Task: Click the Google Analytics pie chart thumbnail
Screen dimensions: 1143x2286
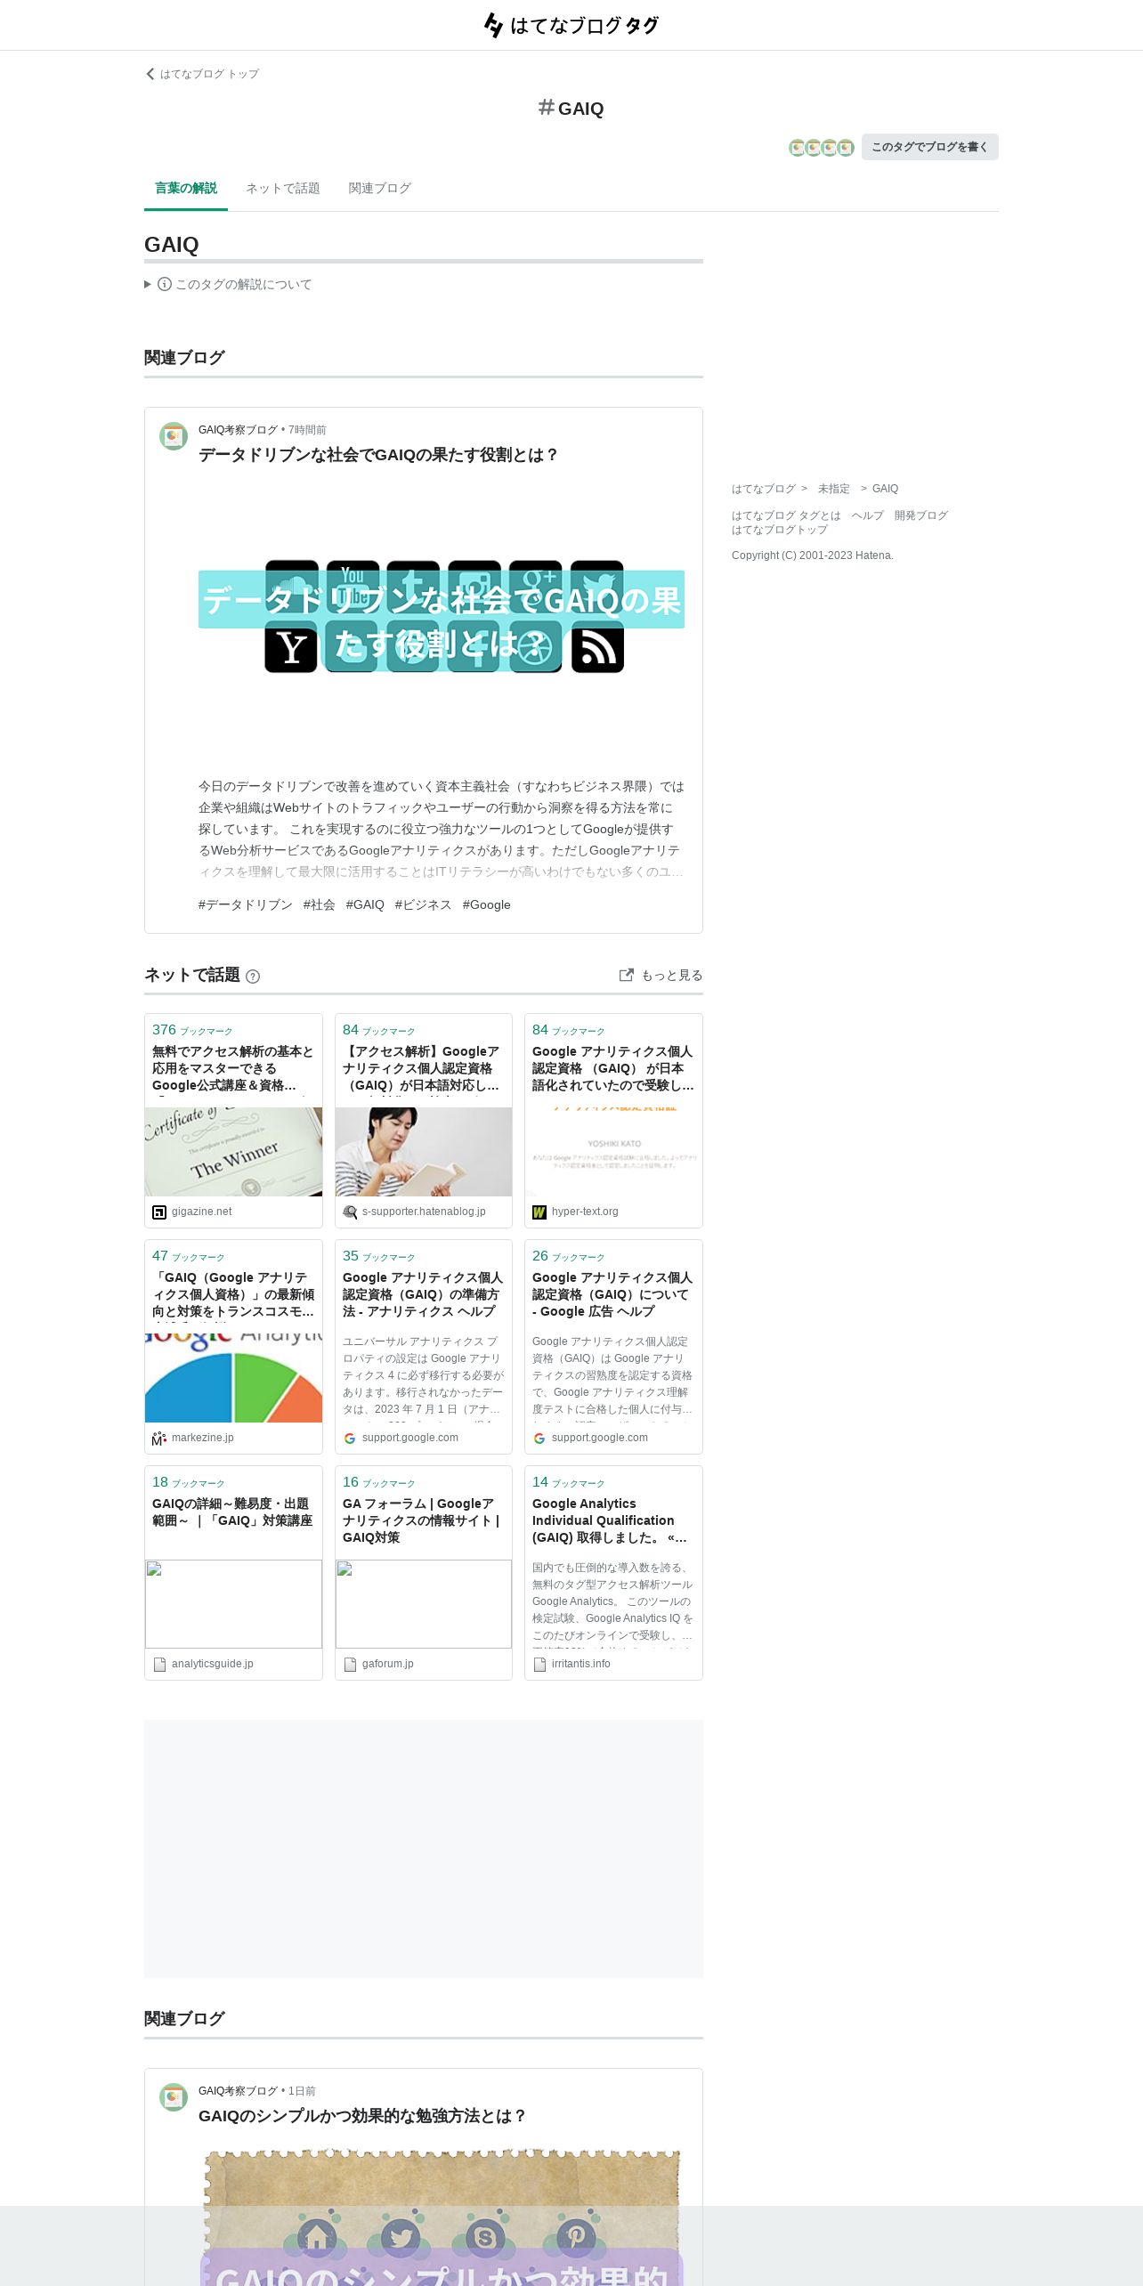Action: pos(233,1378)
